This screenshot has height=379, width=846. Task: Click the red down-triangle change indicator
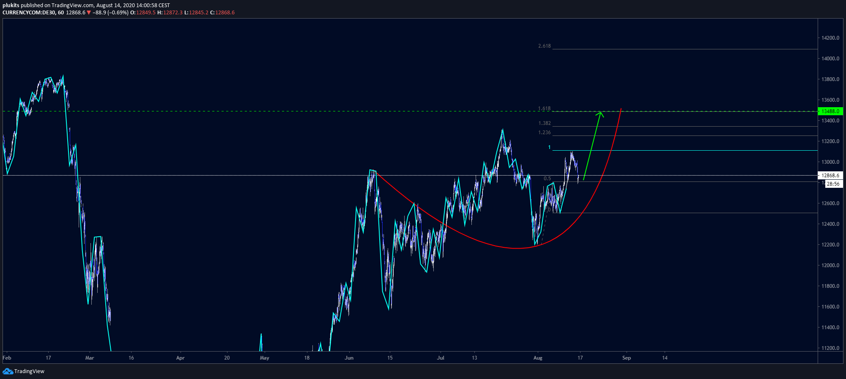[x=89, y=13]
